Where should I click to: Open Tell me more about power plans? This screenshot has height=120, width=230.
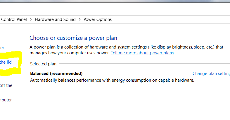[142, 53]
